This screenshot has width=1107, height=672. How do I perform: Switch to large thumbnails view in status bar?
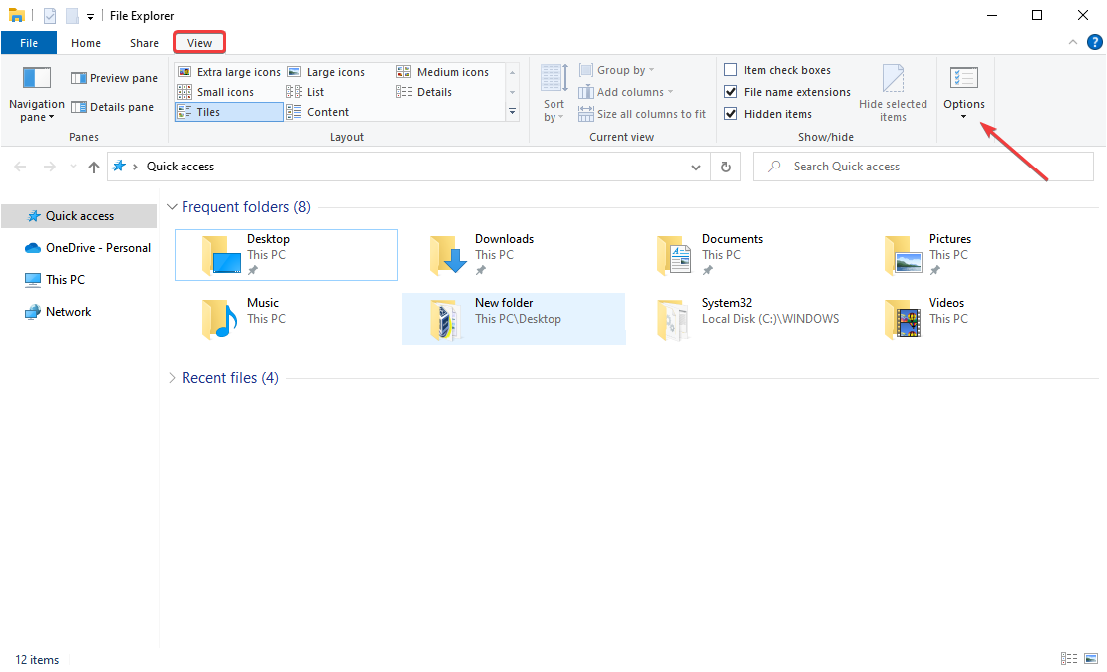point(1091,659)
